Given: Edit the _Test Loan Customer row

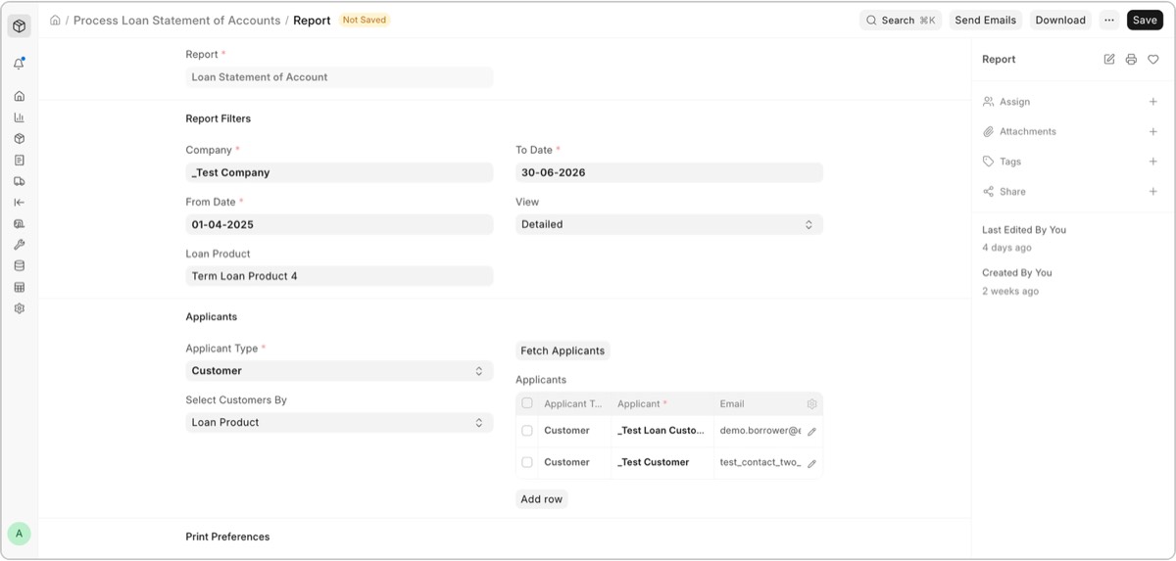Looking at the screenshot, I should click(x=811, y=432).
